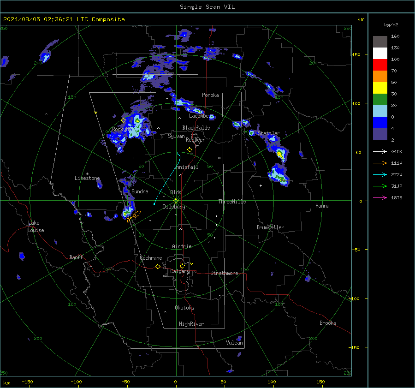Click the Sundre city label
Screen dimensions: 415x388
pyautogui.click(x=140, y=191)
